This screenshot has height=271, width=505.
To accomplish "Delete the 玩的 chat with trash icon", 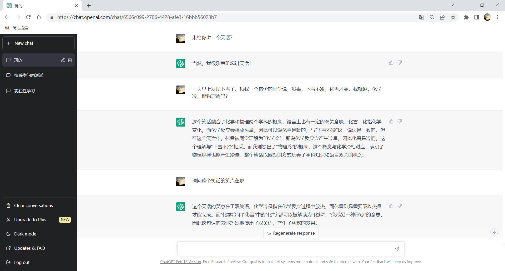I will point(70,60).
